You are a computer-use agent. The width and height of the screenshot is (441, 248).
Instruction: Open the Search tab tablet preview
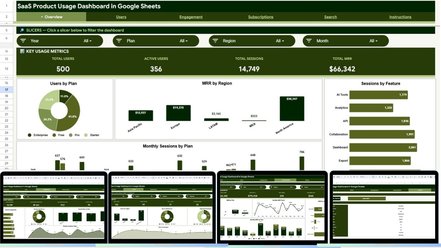[384, 207]
